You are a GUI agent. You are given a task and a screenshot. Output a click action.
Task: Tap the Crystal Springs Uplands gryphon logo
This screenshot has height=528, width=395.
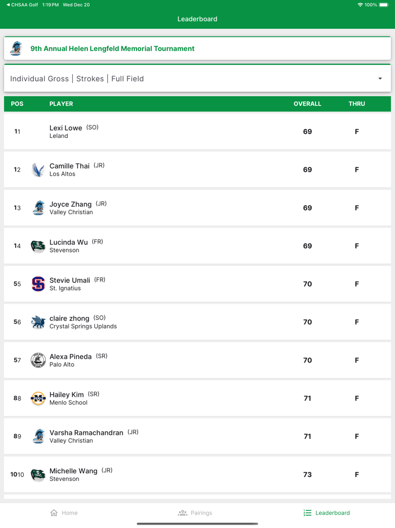click(38, 322)
